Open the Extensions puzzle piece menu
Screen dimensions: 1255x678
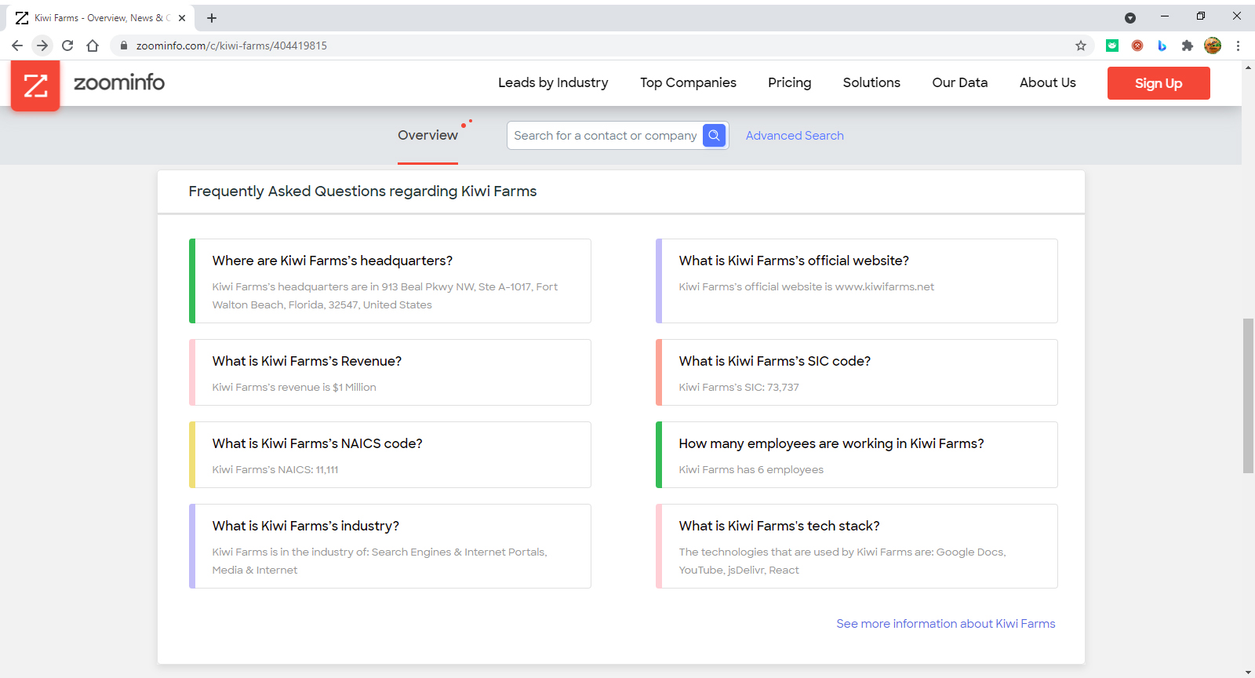pos(1188,46)
